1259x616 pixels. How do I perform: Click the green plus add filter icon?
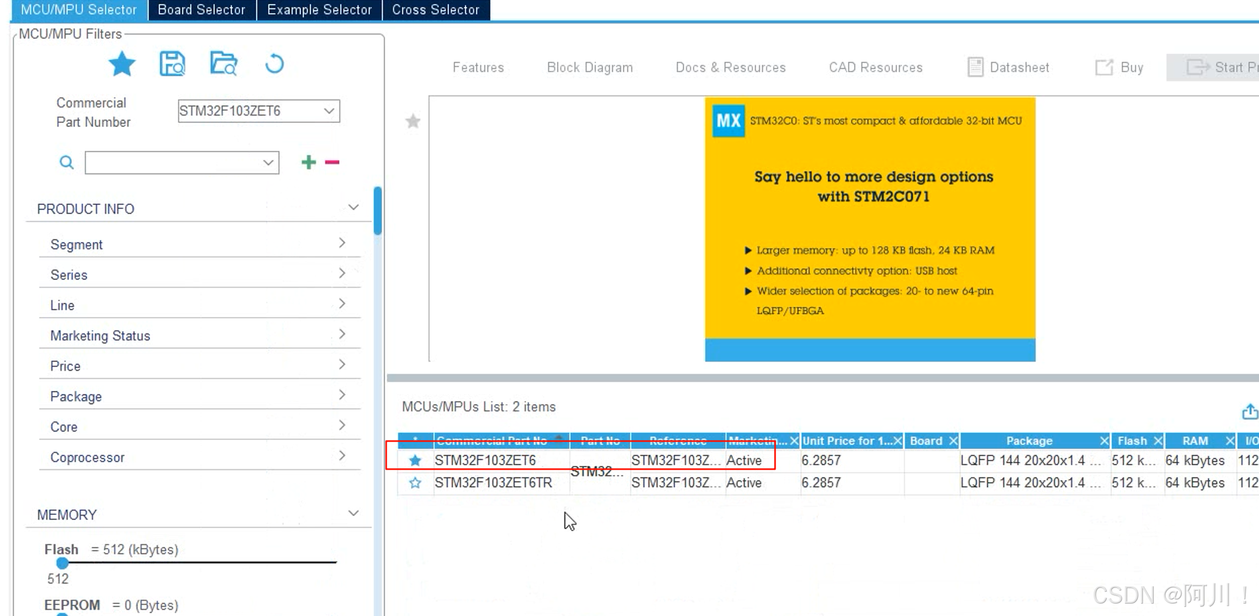[x=308, y=162]
